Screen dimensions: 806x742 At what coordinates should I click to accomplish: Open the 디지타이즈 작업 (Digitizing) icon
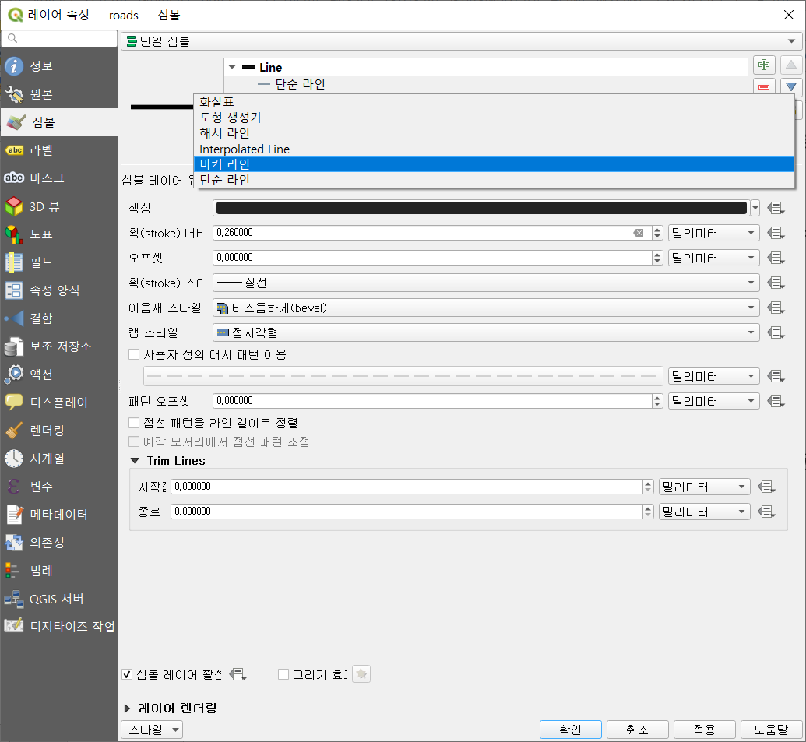pyautogui.click(x=14, y=626)
